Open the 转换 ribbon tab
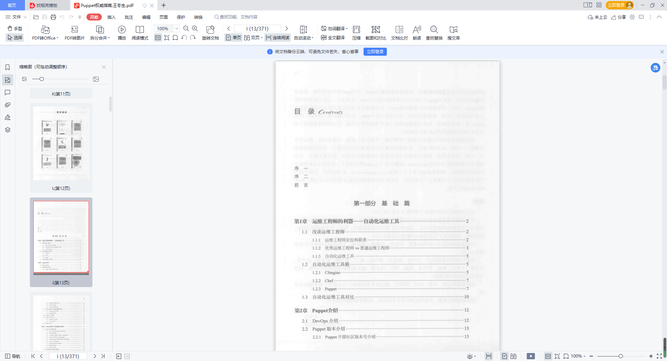The width and height of the screenshot is (667, 361). coord(198,17)
